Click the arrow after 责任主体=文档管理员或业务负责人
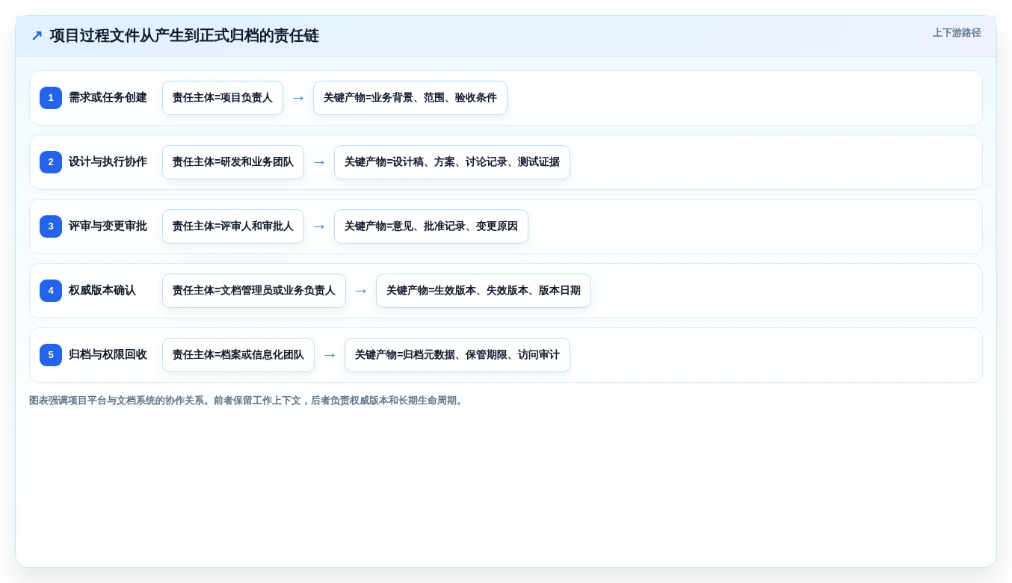This screenshot has width=1012, height=583. (x=361, y=291)
